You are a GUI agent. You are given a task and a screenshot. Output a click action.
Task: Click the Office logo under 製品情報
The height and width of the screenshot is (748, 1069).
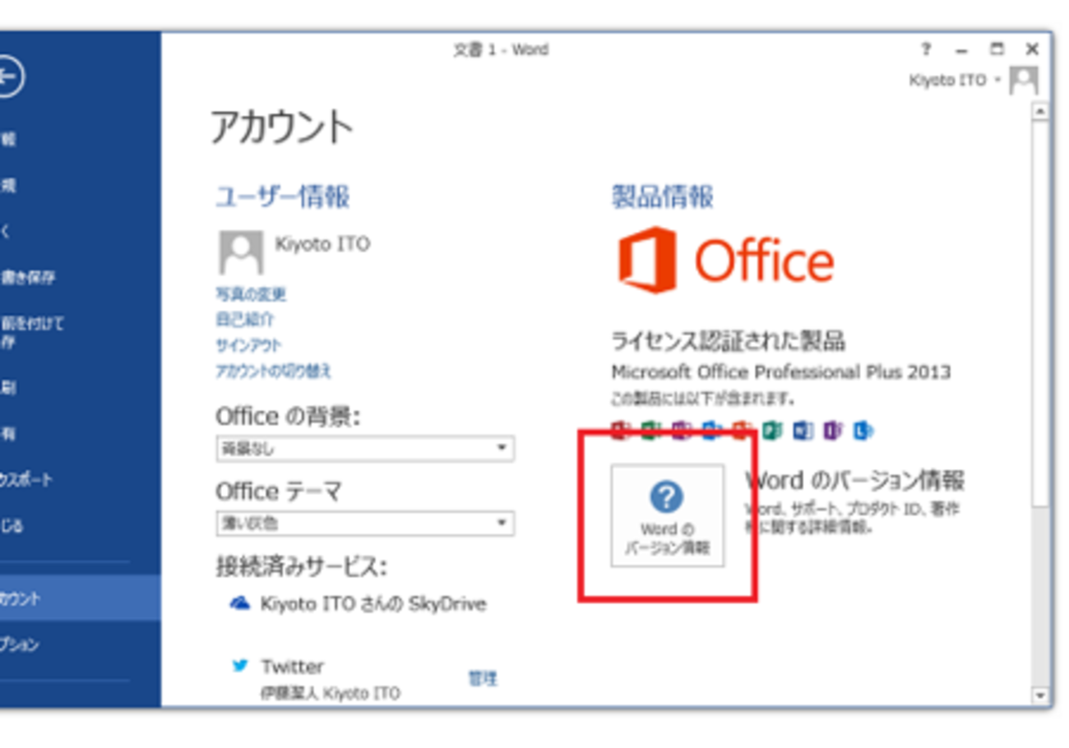click(x=726, y=260)
